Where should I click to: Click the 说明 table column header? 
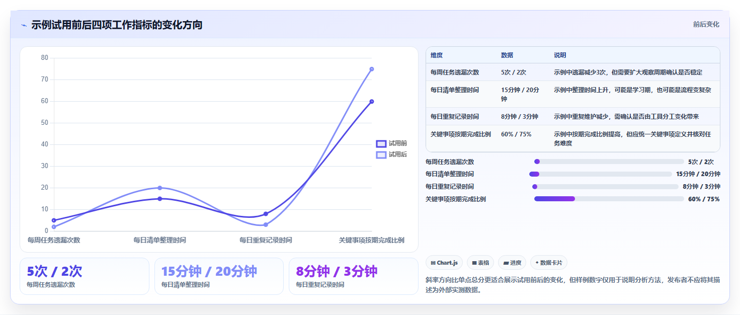(560, 55)
